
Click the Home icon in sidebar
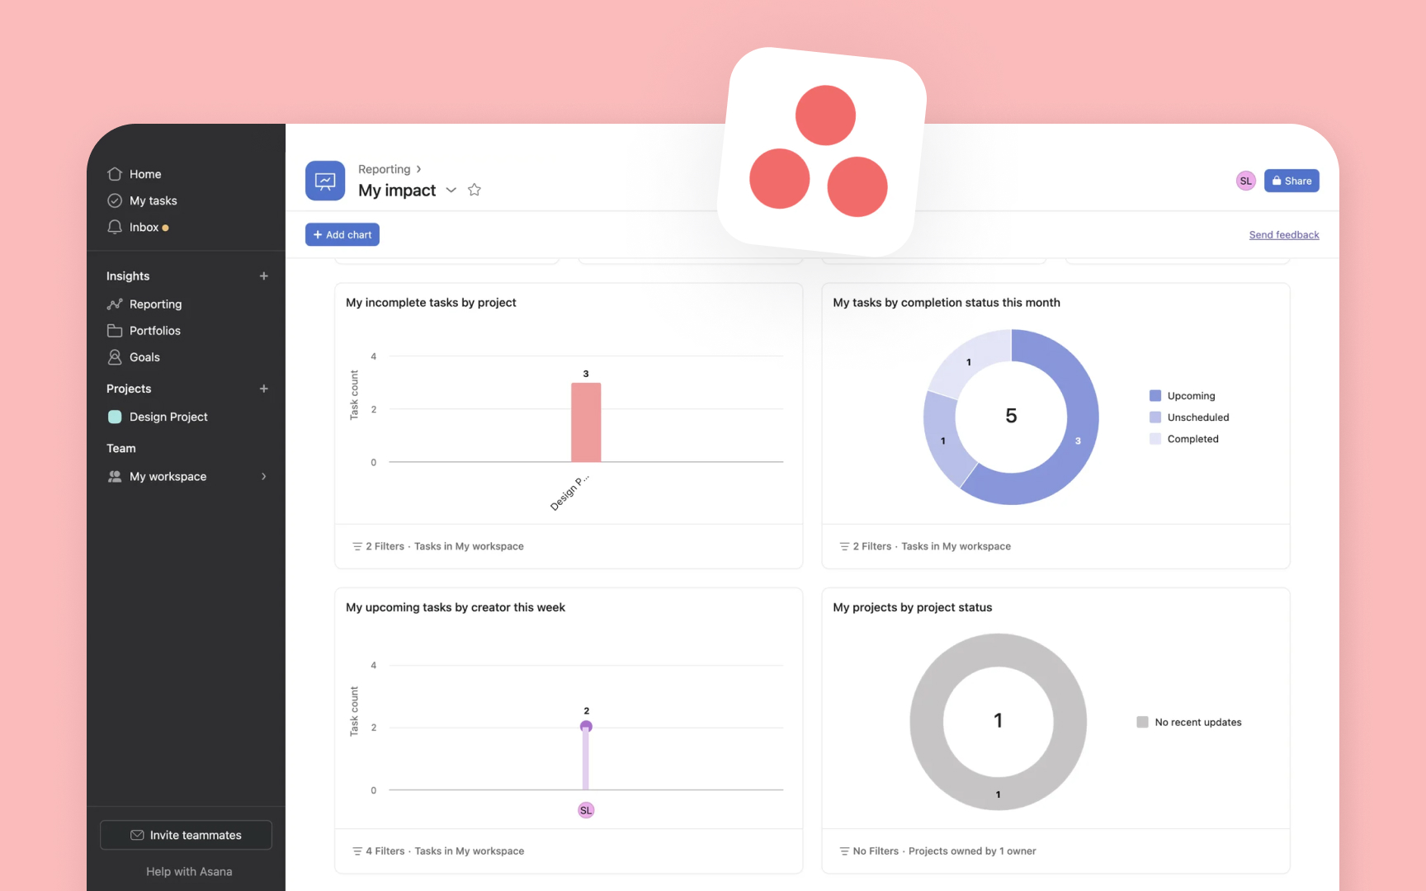[115, 174]
